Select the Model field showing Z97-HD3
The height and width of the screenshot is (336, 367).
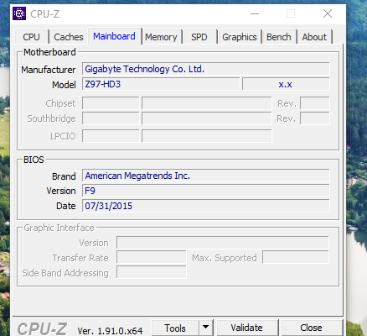point(161,84)
